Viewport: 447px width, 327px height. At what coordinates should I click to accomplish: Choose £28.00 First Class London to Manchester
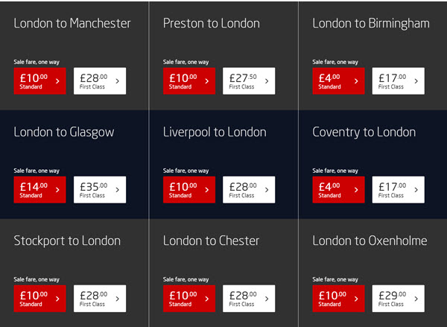coord(100,81)
